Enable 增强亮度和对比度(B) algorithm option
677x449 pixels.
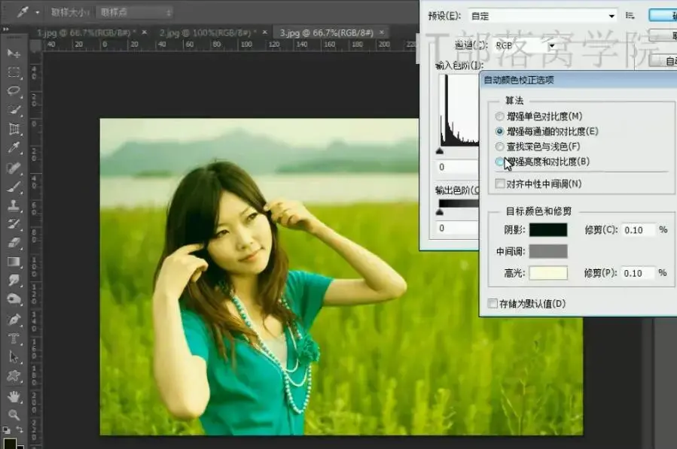click(x=499, y=162)
